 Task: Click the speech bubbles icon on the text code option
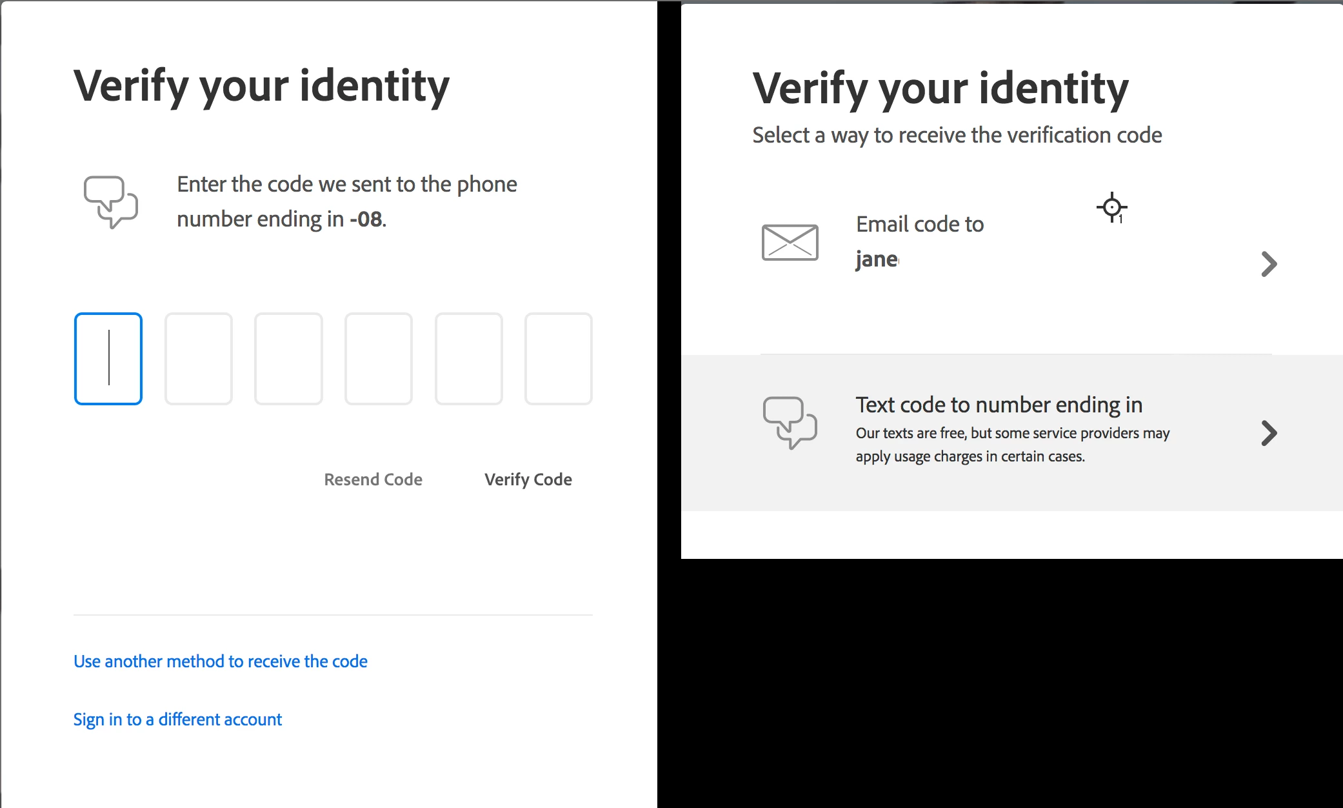click(790, 423)
